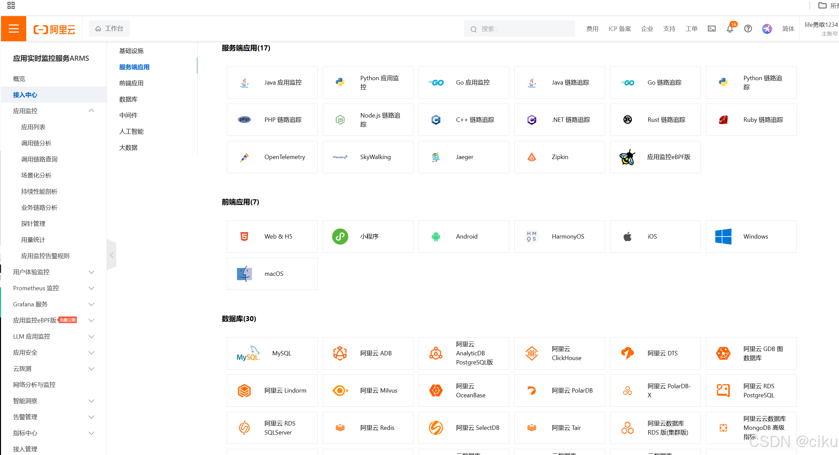This screenshot has width=839, height=455.
Task: Click the Android robot icon
Action: (436, 237)
